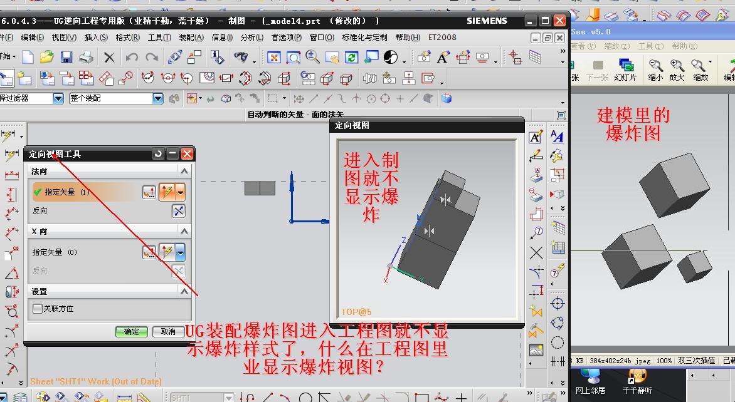Fit view with the orange fit icon
The image size is (735, 402).
274,58
